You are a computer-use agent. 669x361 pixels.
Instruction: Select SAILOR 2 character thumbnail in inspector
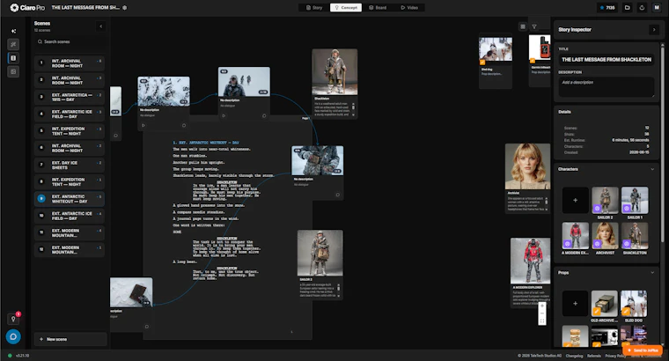pos(605,200)
